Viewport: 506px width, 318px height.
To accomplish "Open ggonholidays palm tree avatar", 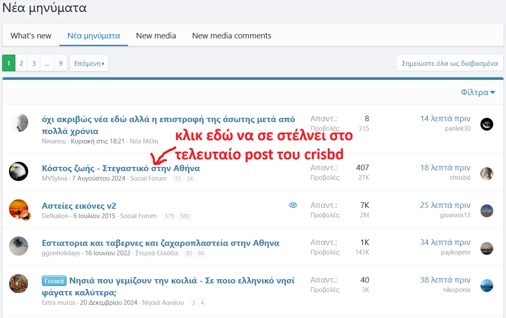I will pos(18,246).
